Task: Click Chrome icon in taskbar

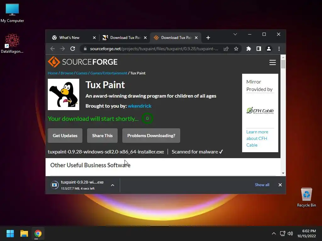Action: (x=38, y=233)
